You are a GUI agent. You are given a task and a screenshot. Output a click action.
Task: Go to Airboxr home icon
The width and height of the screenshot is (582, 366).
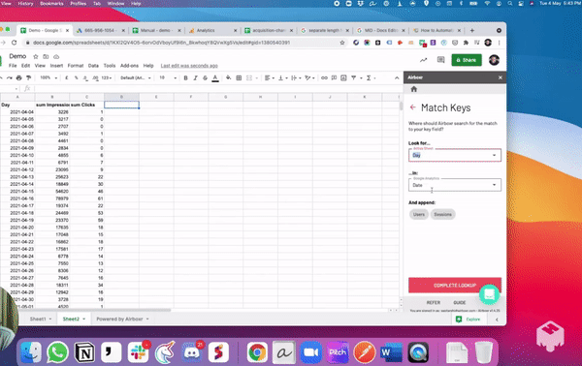click(x=414, y=89)
